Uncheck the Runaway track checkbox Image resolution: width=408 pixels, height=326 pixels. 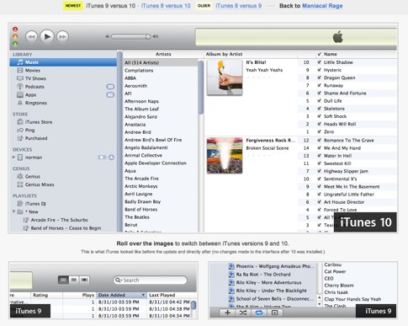tap(319, 85)
